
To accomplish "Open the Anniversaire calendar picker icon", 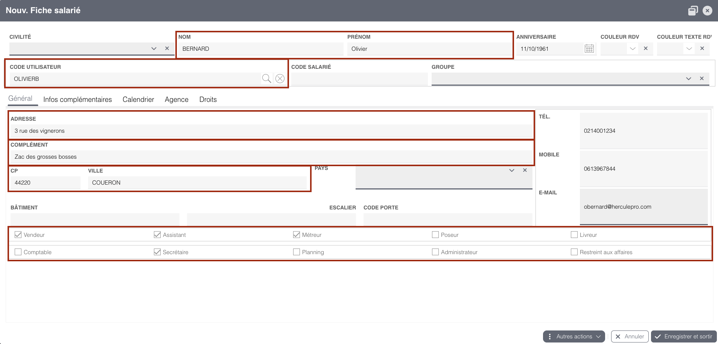I will [589, 48].
